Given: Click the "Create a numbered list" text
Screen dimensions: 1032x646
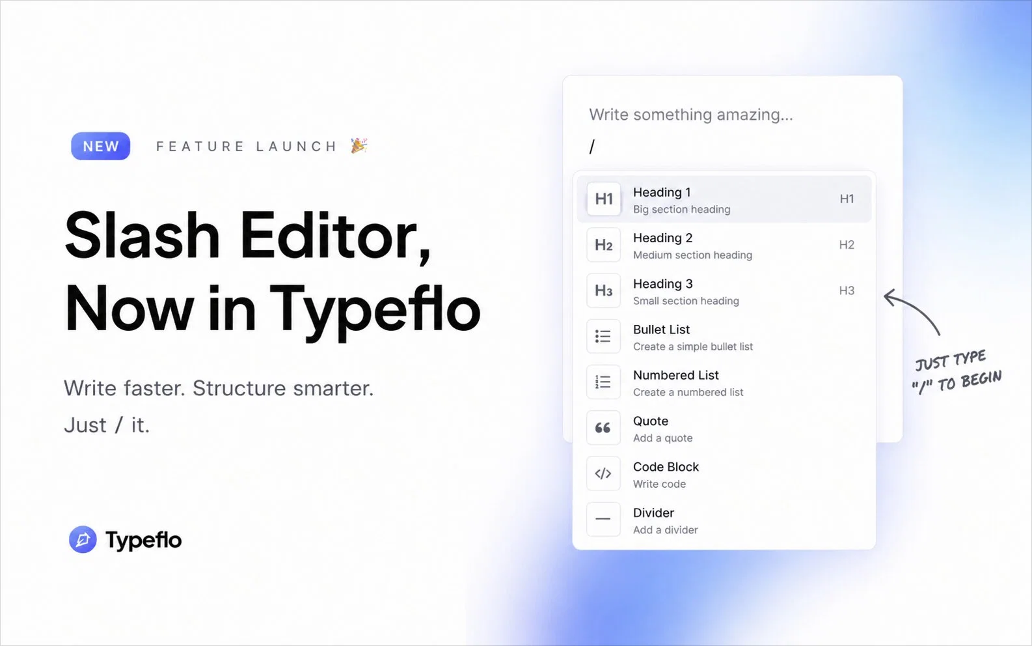Looking at the screenshot, I should 688,392.
